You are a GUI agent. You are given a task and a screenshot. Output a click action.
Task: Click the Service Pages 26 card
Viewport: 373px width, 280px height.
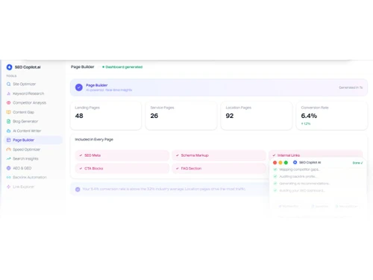pyautogui.click(x=181, y=116)
